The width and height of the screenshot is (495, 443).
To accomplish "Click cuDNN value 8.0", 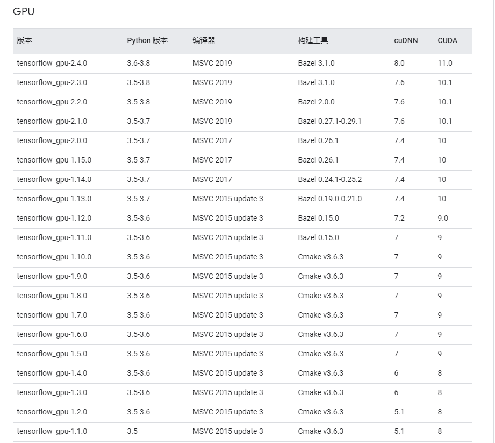I will click(x=399, y=63).
